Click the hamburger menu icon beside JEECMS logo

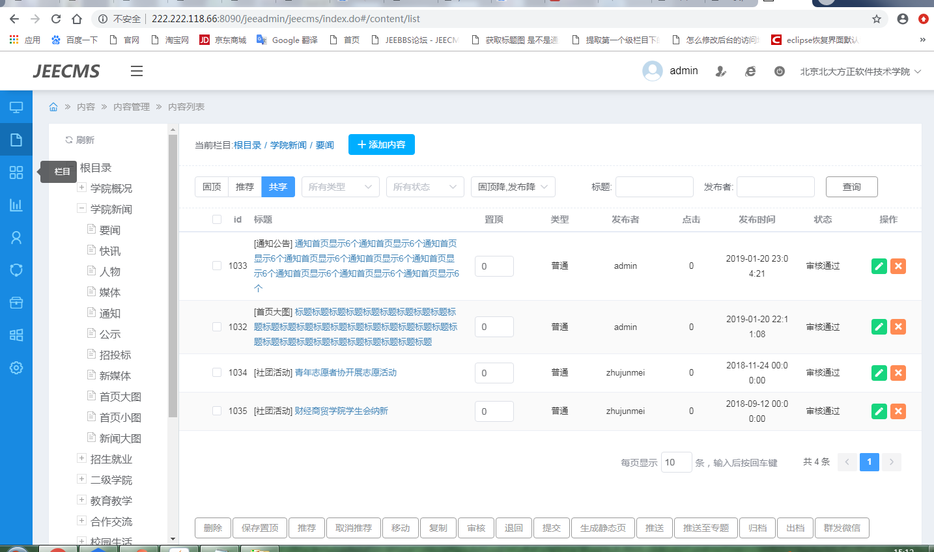136,71
